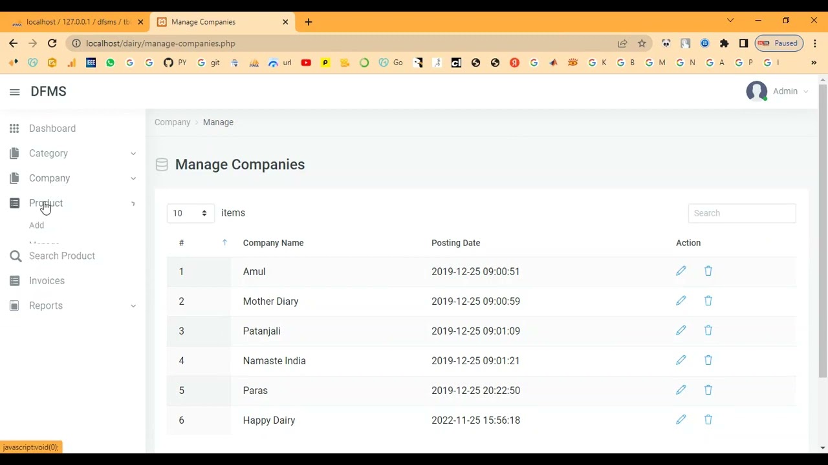Open Search Product page
Viewport: 828px width, 465px height.
tap(62, 256)
